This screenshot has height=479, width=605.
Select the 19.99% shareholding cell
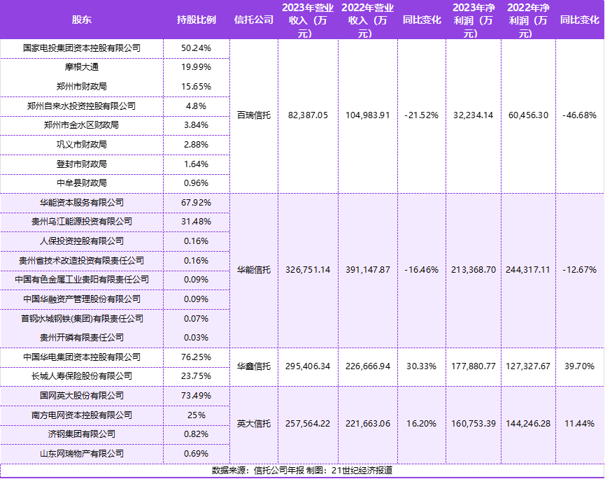pyautogui.click(x=196, y=67)
